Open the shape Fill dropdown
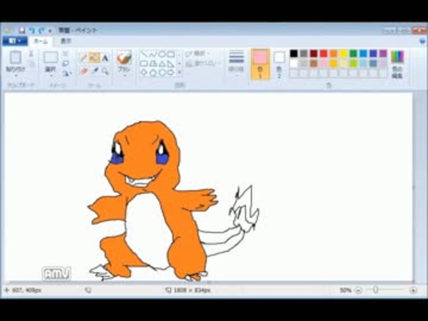428x321 pixels. pyautogui.click(x=202, y=64)
